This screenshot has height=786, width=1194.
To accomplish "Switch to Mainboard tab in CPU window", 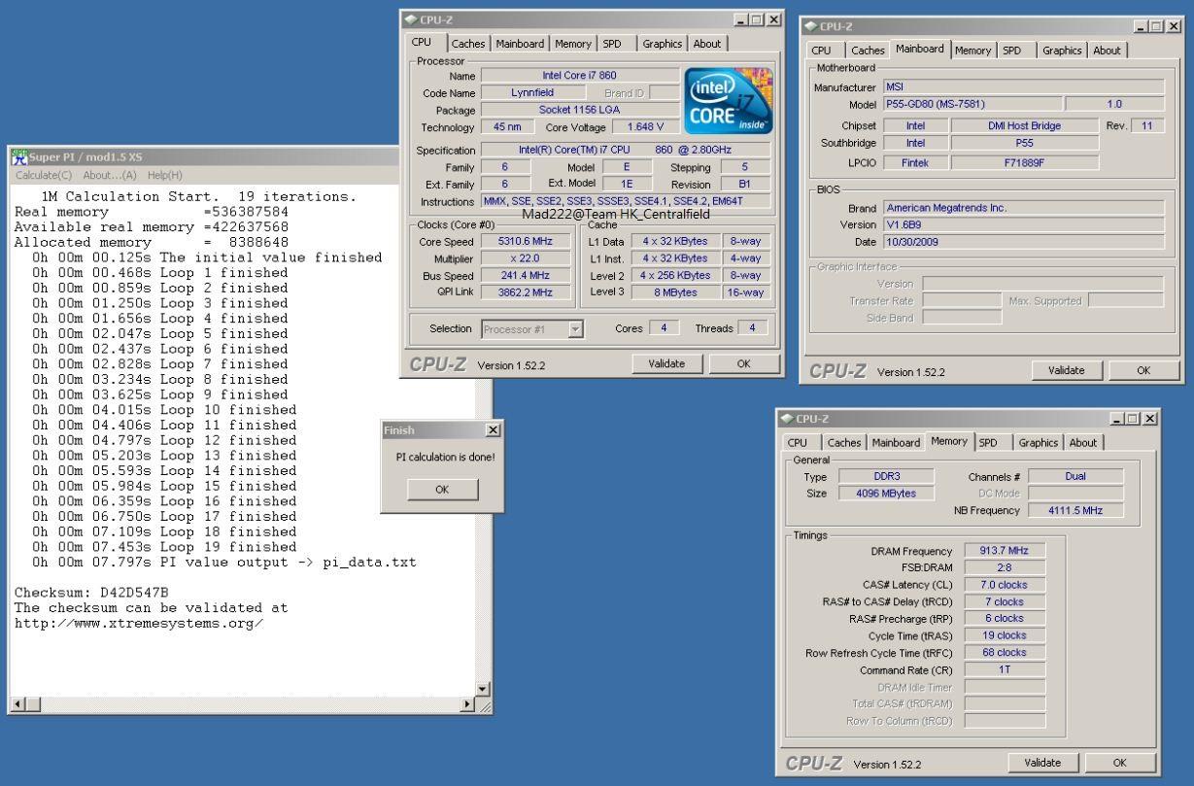I will 520,44.
